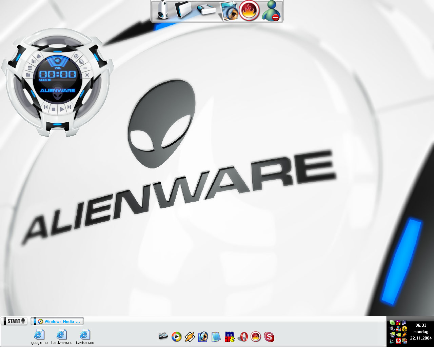The width and height of the screenshot is (434, 347).
Task: Open the white hard drive dock icon
Action: (206, 10)
